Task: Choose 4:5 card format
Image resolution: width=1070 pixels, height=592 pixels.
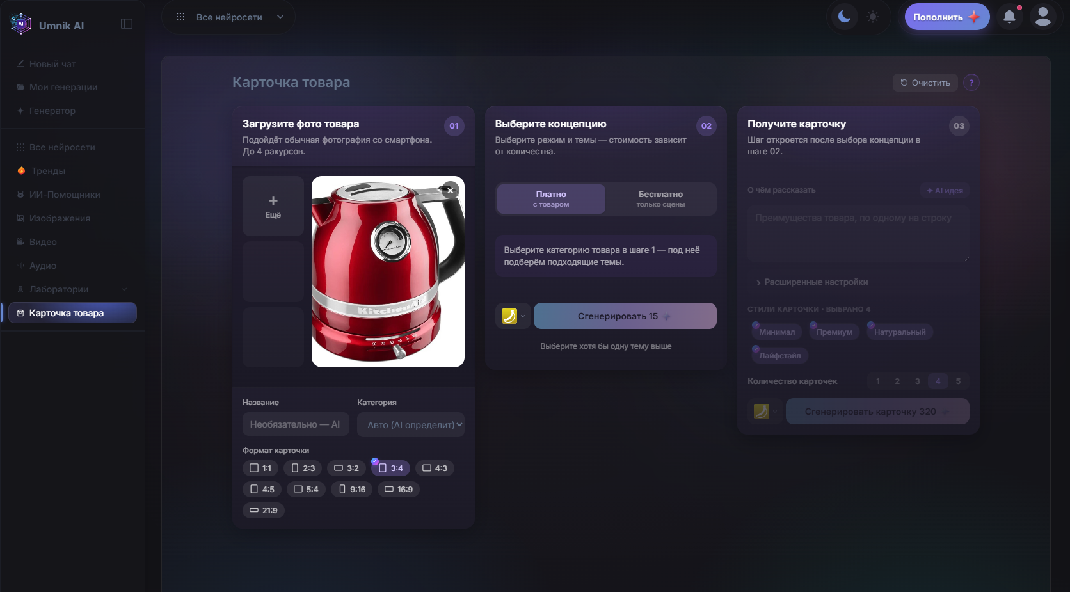Action: click(x=262, y=490)
